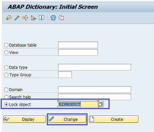Click the blue information icon
The image size is (154, 132).
coord(41,18)
